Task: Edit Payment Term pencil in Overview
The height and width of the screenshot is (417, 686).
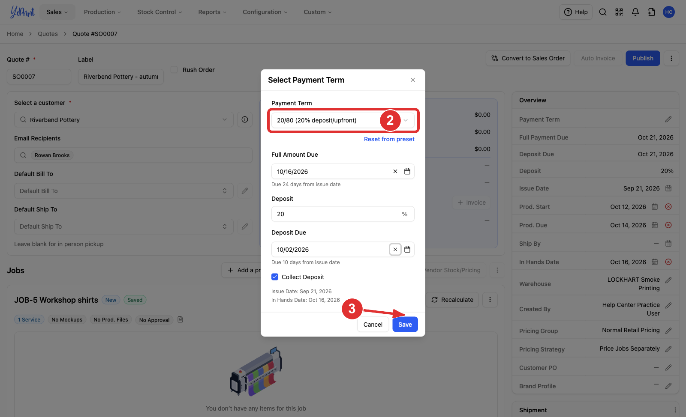Action: (668, 119)
